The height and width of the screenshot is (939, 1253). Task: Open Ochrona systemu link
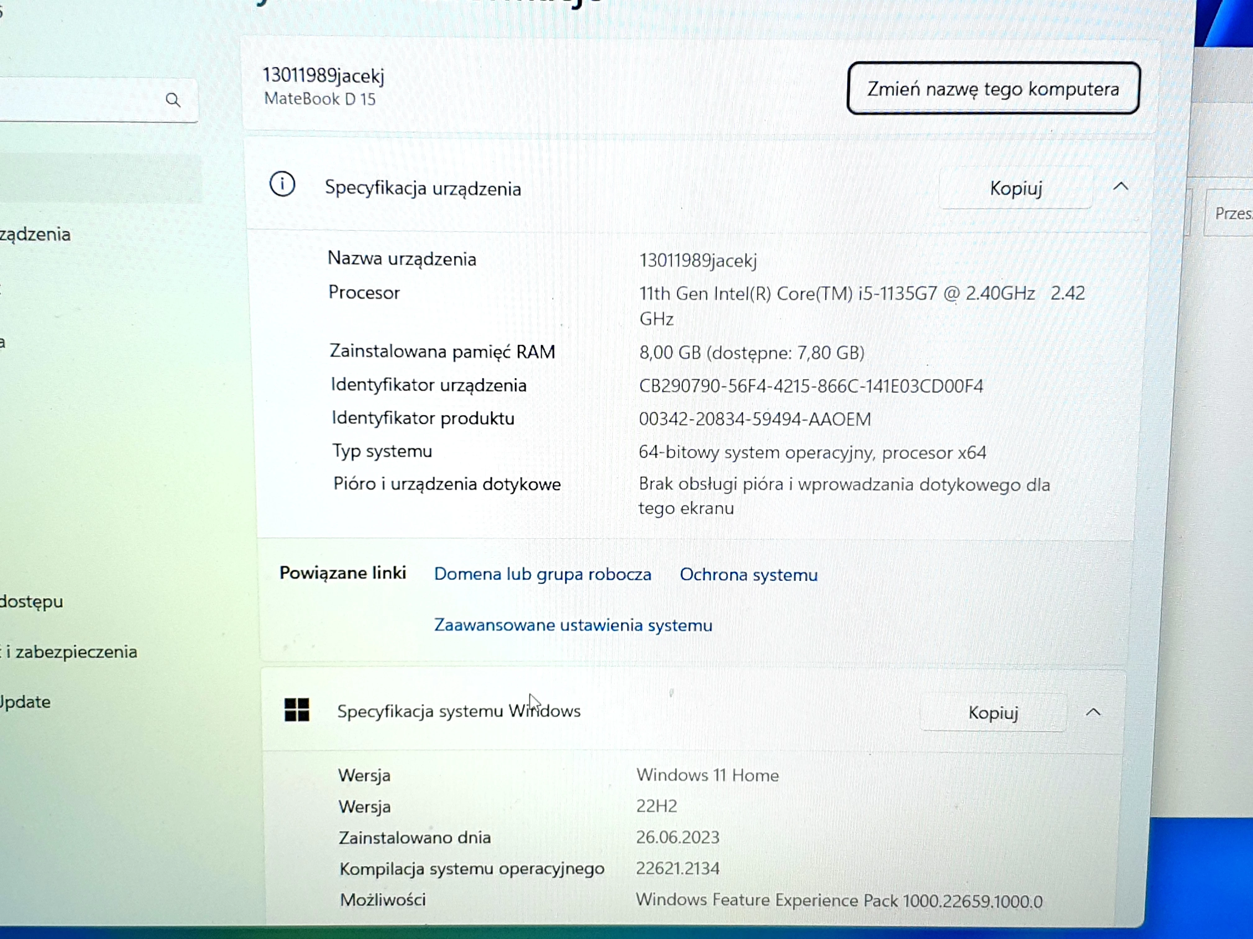click(749, 574)
